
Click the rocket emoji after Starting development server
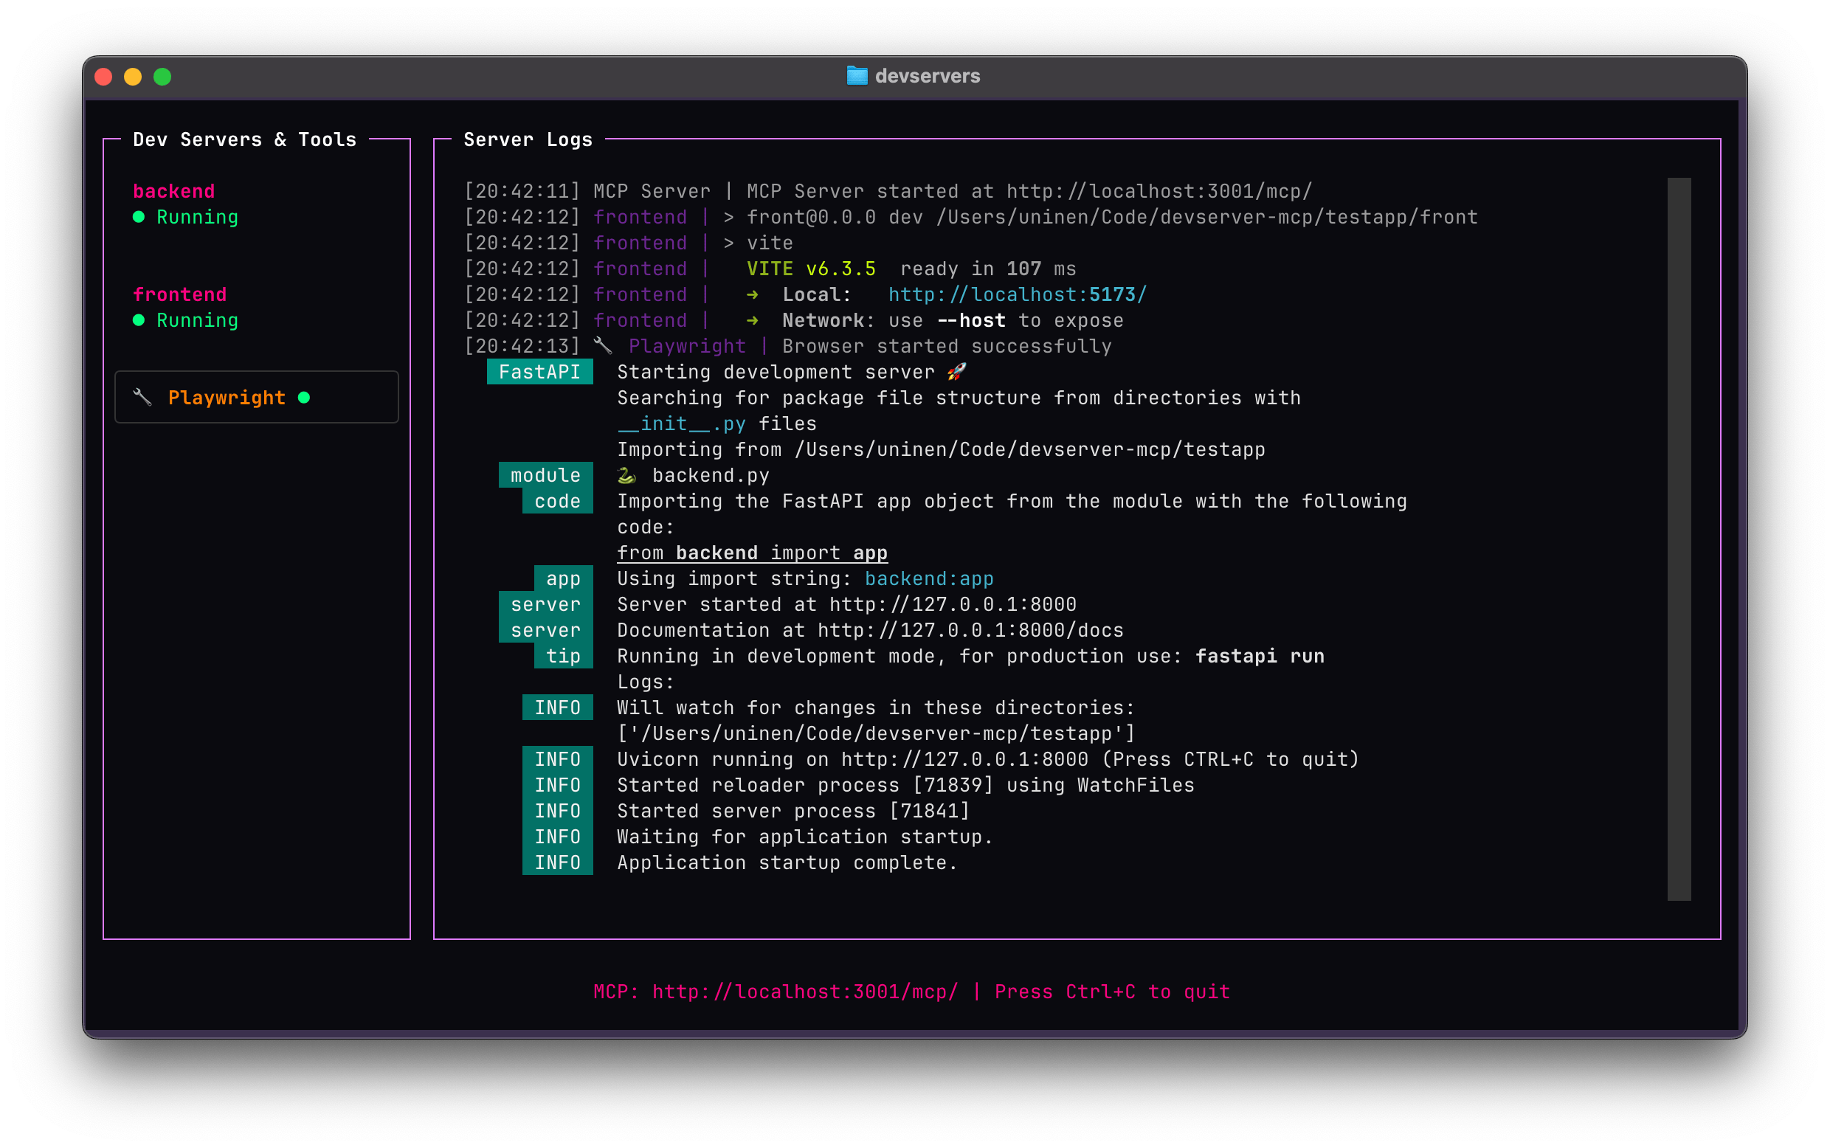959,371
